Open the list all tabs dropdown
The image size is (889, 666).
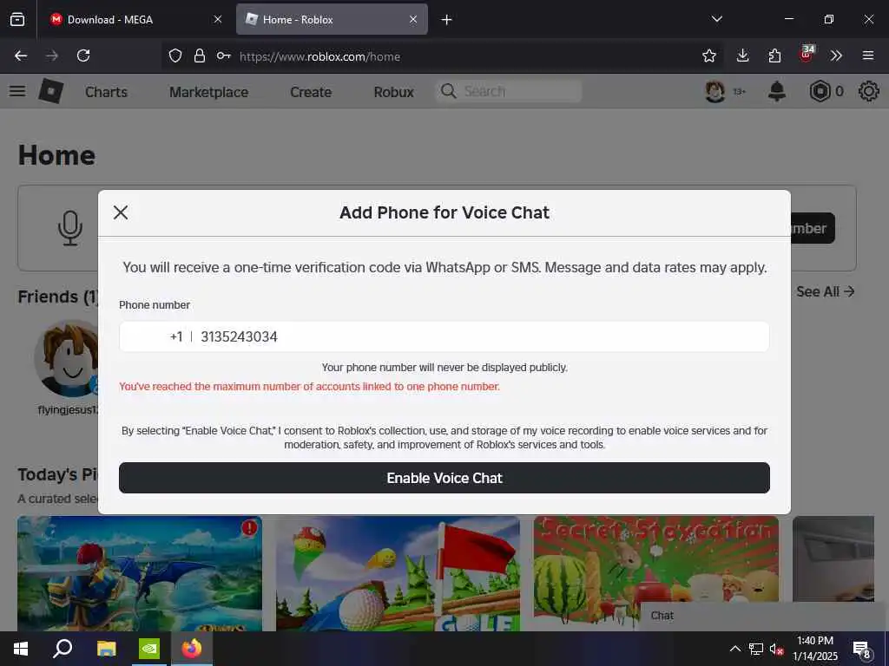point(716,19)
